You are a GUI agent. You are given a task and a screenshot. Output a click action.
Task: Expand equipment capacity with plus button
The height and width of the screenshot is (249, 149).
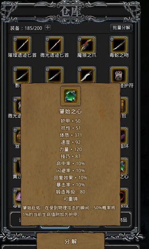(x=48, y=28)
